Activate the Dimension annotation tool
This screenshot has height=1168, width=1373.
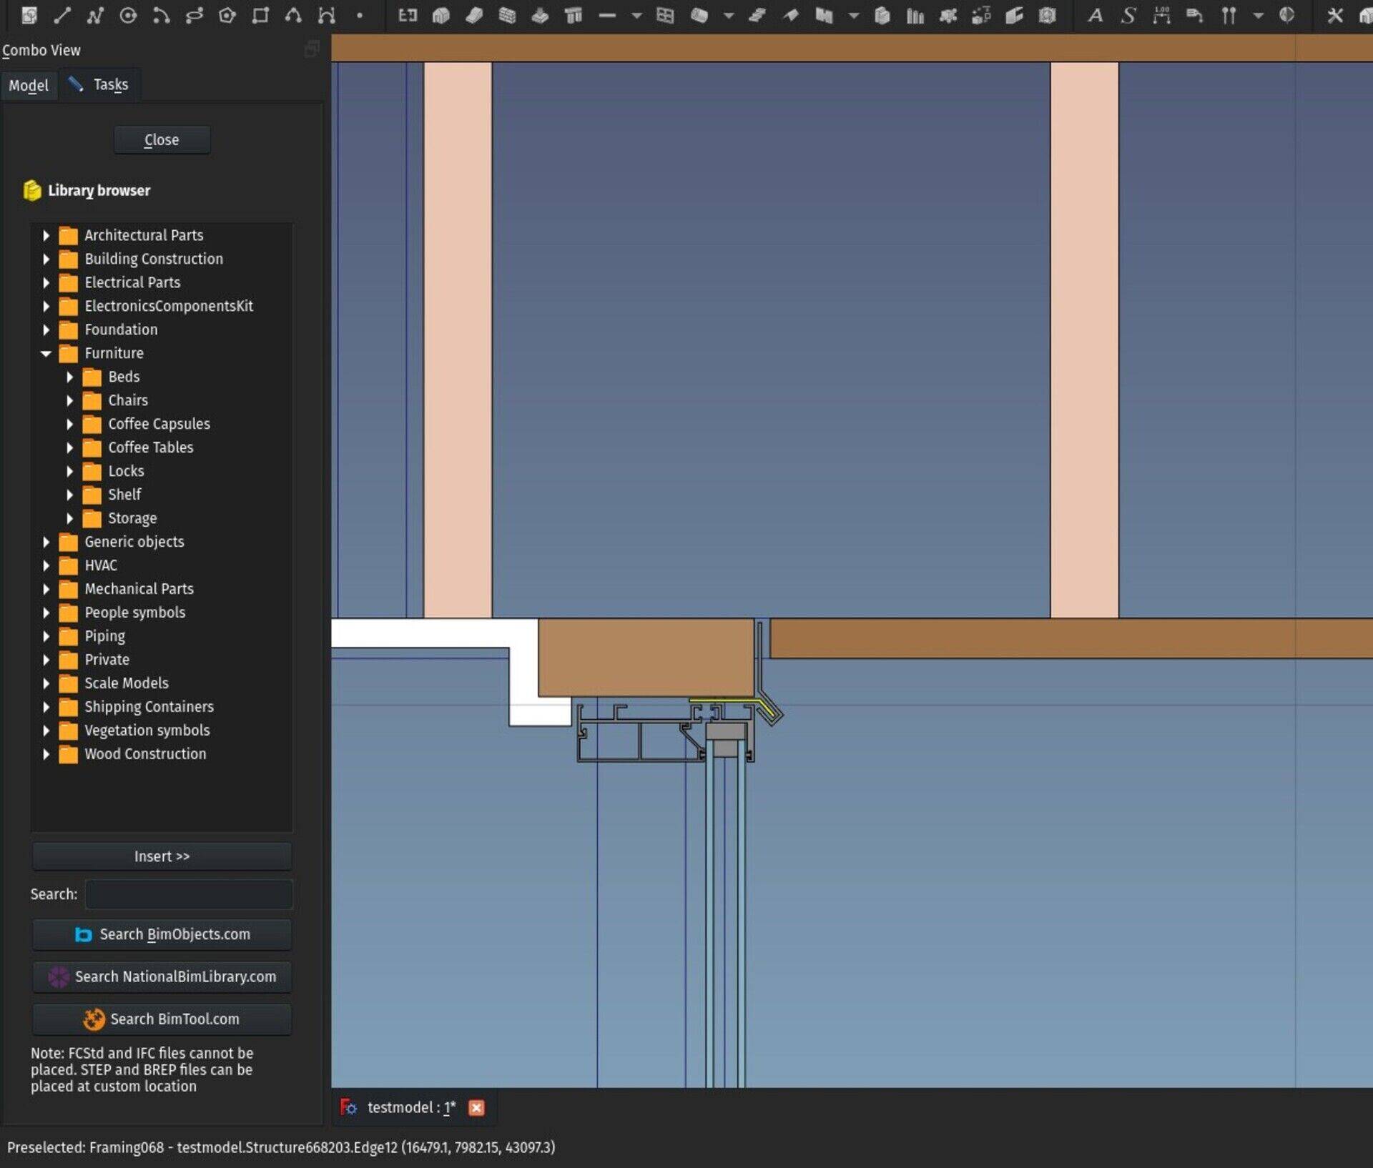click(x=1160, y=16)
